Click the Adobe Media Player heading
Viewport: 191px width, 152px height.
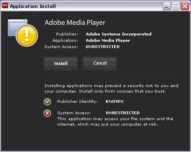[x=75, y=22]
